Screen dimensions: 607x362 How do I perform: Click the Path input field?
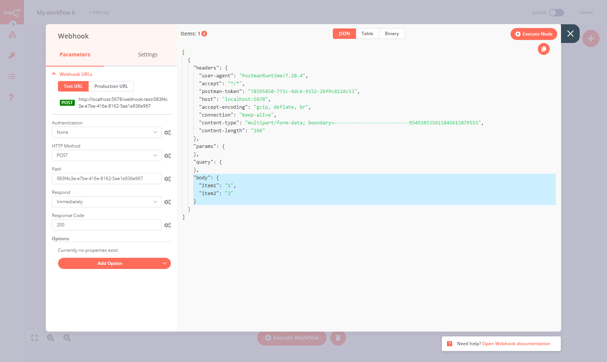coord(107,179)
